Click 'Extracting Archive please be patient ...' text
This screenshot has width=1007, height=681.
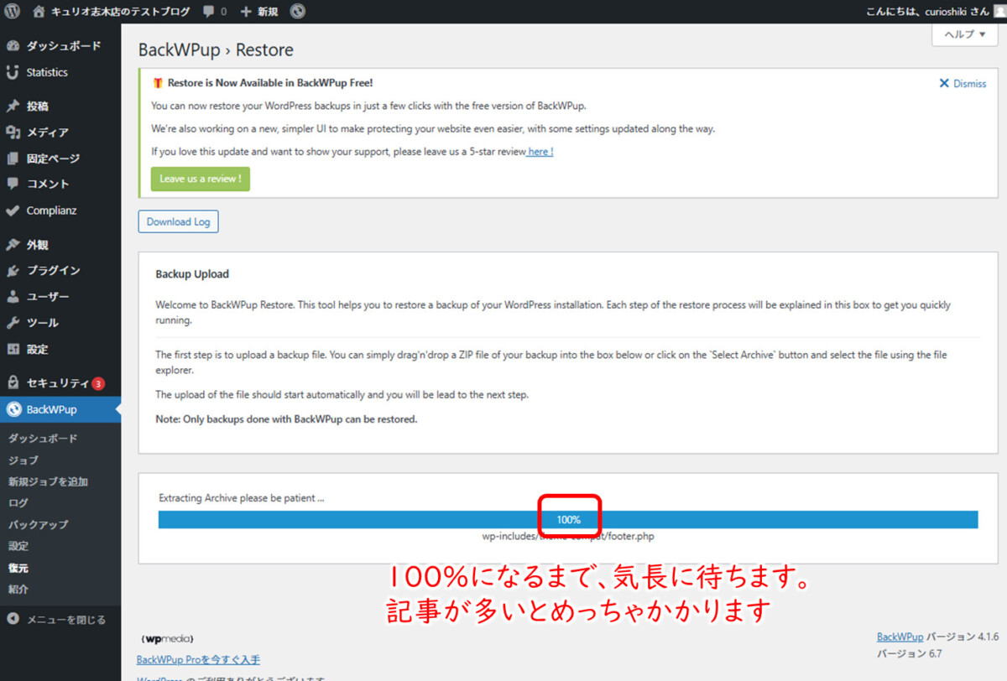242,498
